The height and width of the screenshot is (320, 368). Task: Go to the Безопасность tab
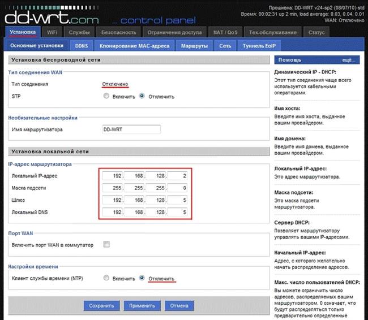click(x=118, y=32)
